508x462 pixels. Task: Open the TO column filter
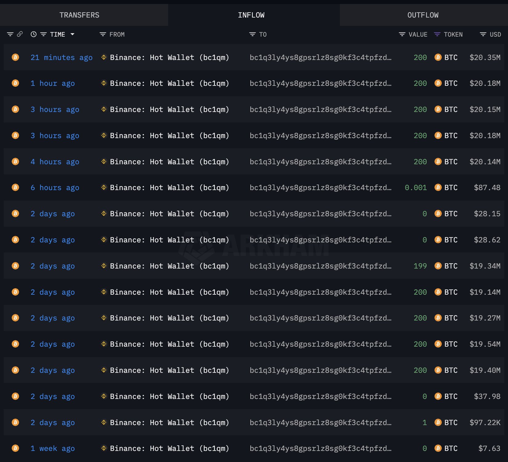252,34
